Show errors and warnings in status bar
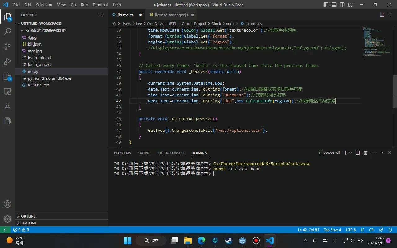The image size is (397, 248). point(21,230)
